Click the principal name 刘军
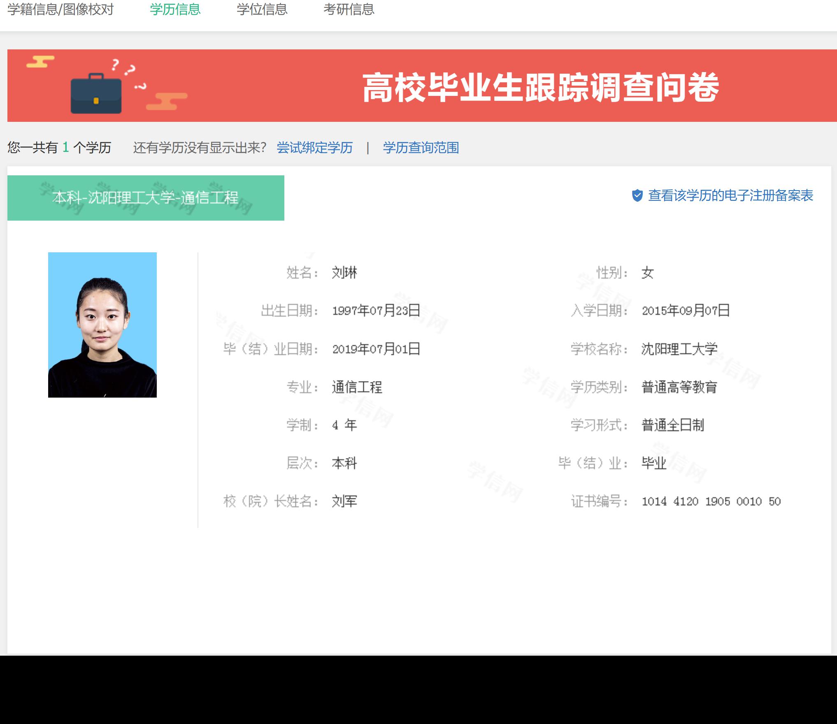Screen dimensions: 837x724 point(344,501)
